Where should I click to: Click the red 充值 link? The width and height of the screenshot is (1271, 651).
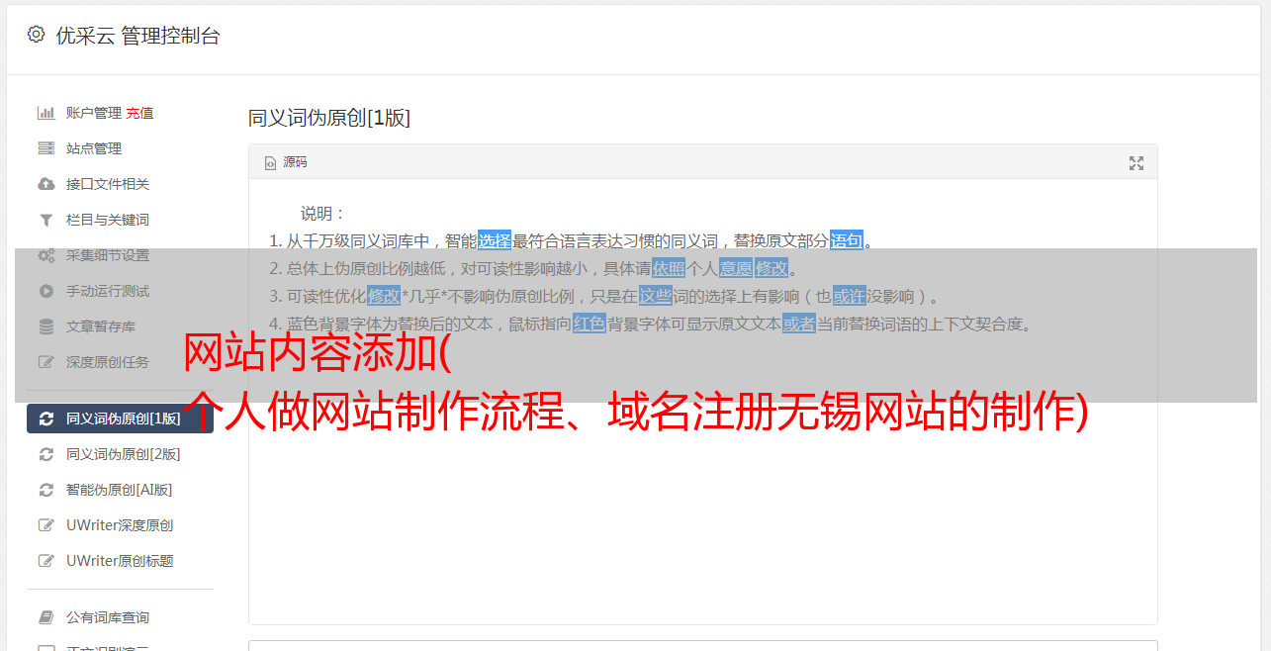(x=139, y=113)
